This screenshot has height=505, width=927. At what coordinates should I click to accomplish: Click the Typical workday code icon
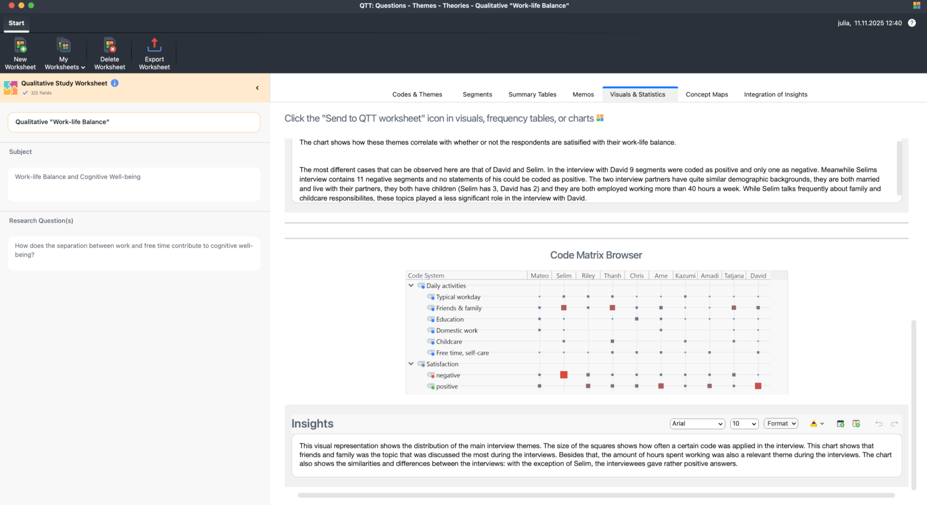[x=431, y=297]
